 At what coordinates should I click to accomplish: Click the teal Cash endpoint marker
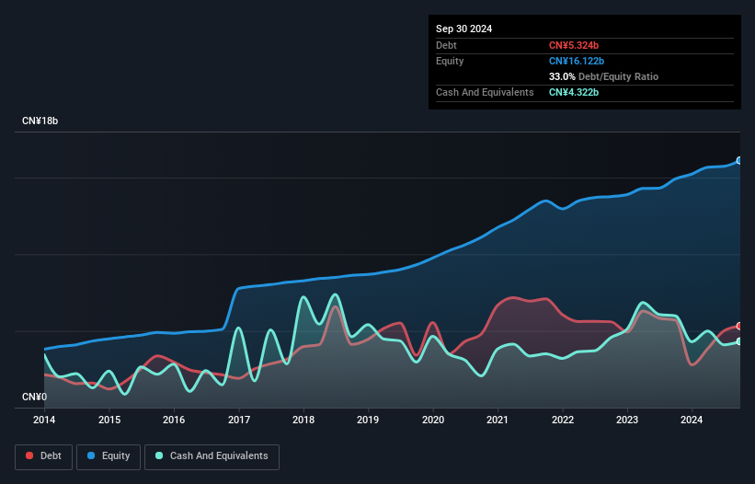tap(739, 341)
